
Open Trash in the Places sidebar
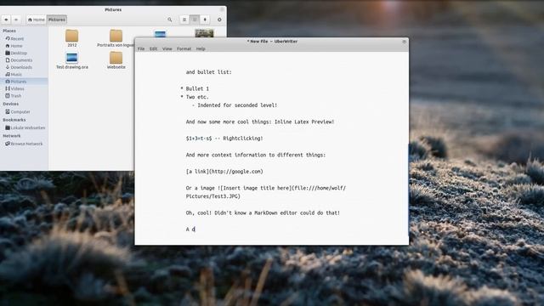[14, 96]
